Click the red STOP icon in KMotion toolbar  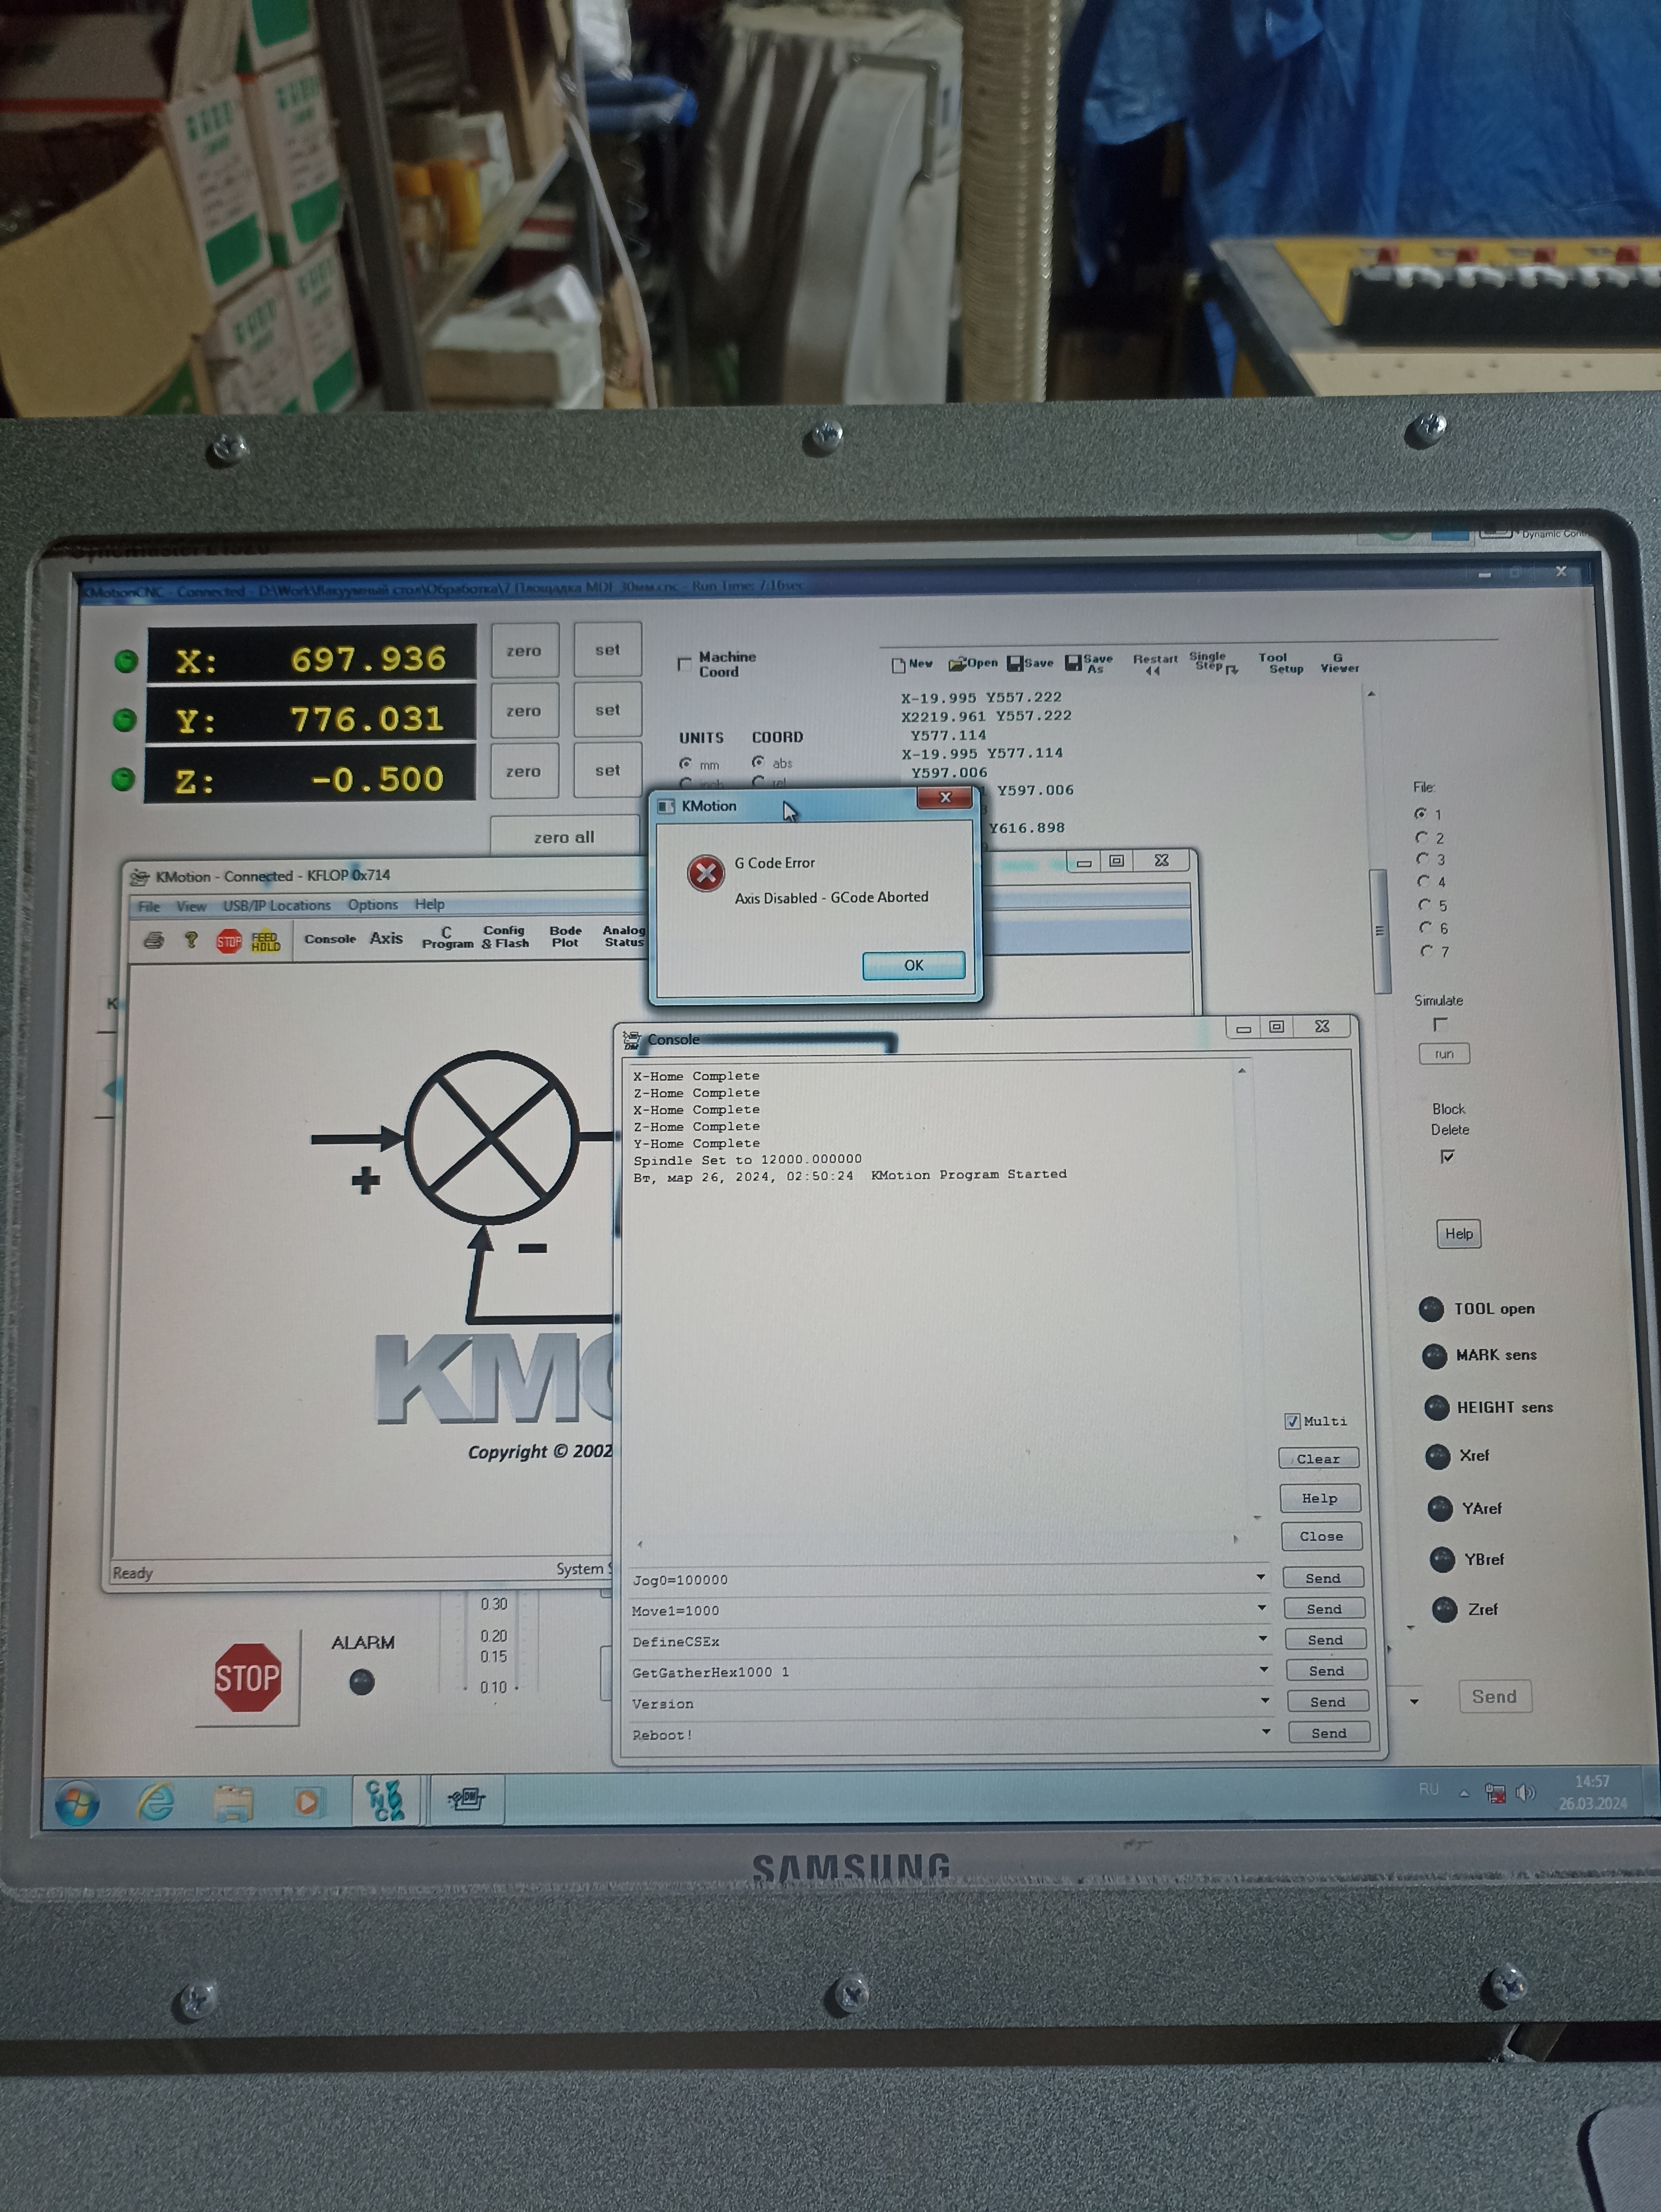coord(229,941)
